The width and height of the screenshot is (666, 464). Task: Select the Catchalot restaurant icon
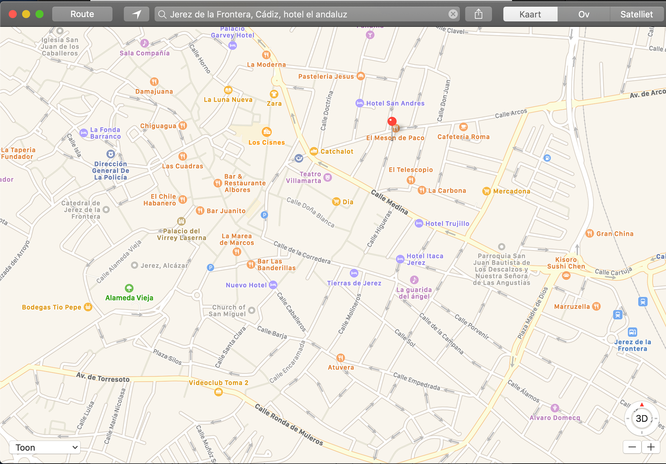pyautogui.click(x=314, y=151)
